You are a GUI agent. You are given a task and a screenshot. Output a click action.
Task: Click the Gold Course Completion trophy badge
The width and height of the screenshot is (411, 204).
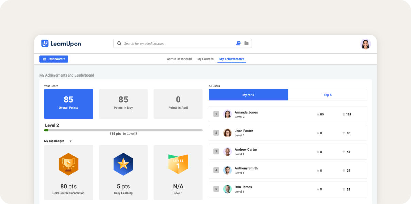(68, 164)
